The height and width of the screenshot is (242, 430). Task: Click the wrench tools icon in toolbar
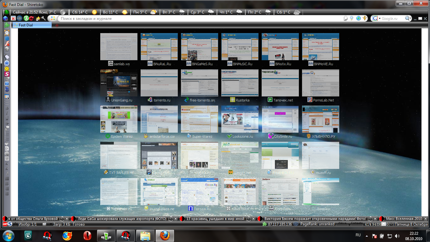44,18
